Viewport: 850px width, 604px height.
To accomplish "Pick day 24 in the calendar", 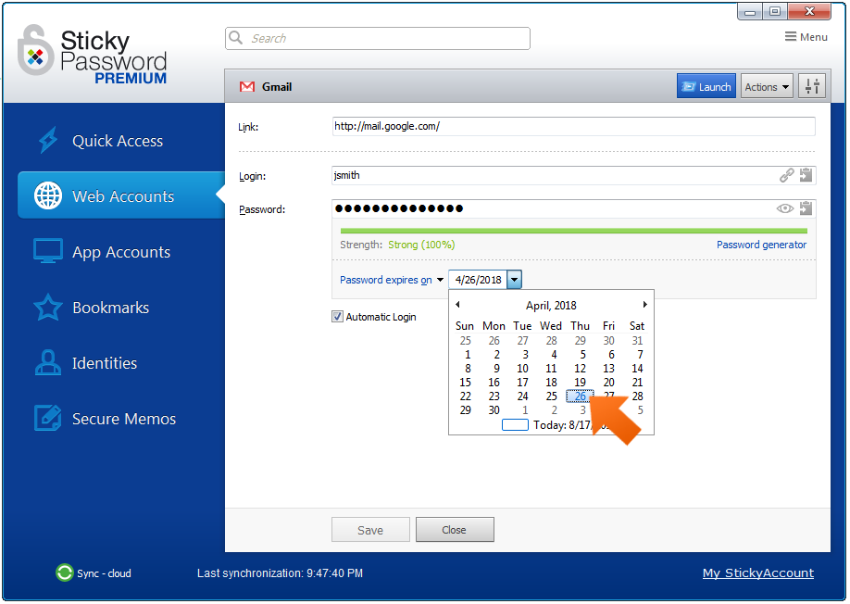I will coord(522,396).
